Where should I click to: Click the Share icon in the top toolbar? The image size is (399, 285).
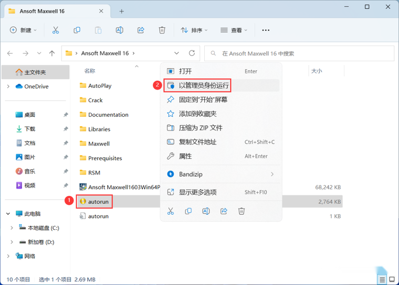[x=141, y=30]
